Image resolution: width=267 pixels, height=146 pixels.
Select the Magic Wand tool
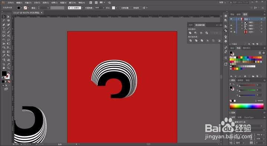pos(4,20)
